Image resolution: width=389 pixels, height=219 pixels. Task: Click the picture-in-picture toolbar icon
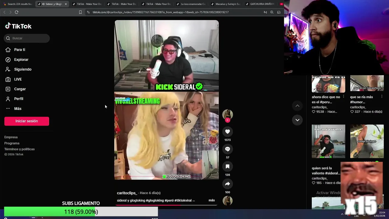click(279, 12)
